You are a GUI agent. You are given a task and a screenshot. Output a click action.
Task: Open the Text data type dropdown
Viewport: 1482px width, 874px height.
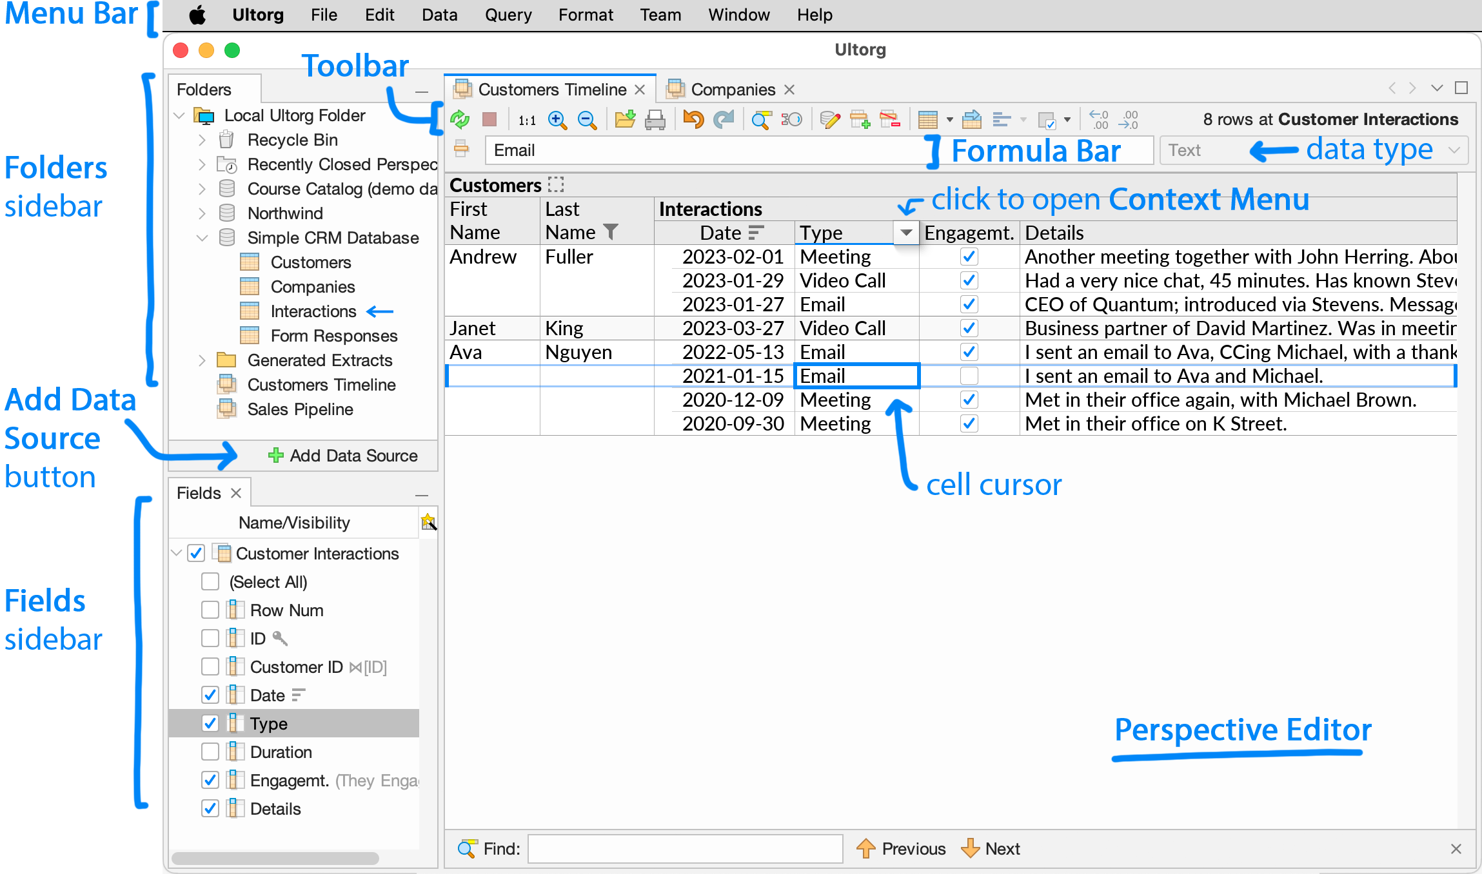[x=1453, y=150]
